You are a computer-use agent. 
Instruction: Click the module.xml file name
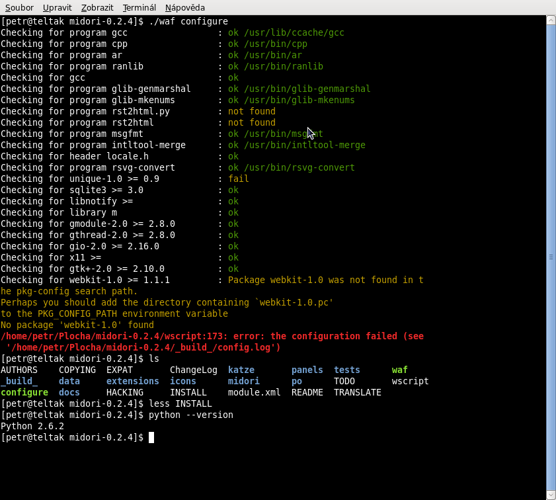click(x=255, y=393)
